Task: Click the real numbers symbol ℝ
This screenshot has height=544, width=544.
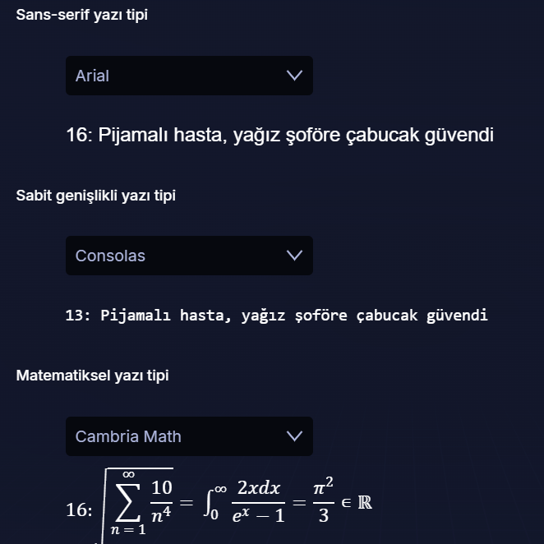Action: pyautogui.click(x=366, y=500)
